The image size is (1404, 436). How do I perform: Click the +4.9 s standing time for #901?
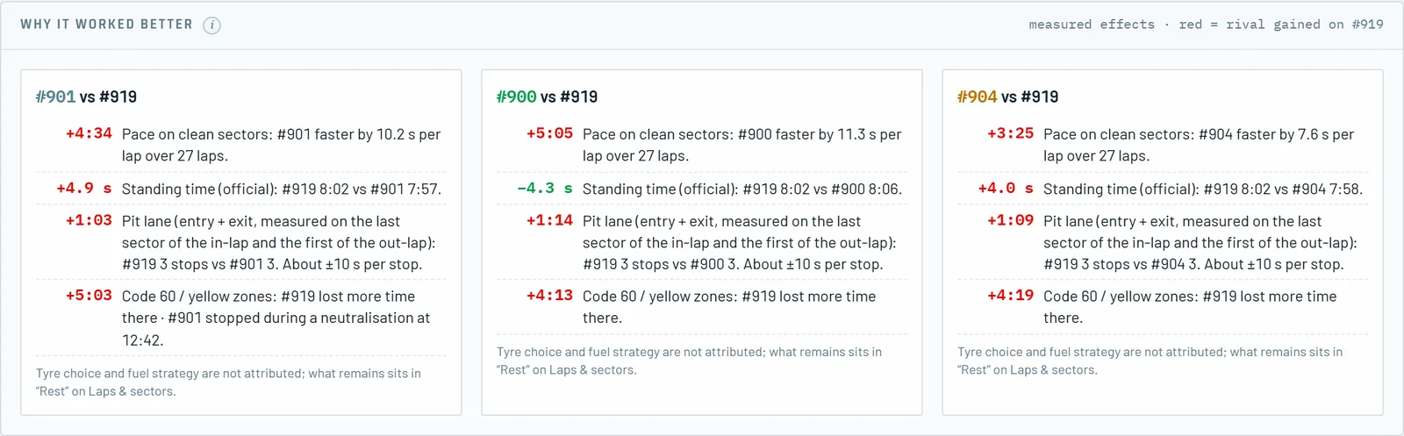coord(84,188)
